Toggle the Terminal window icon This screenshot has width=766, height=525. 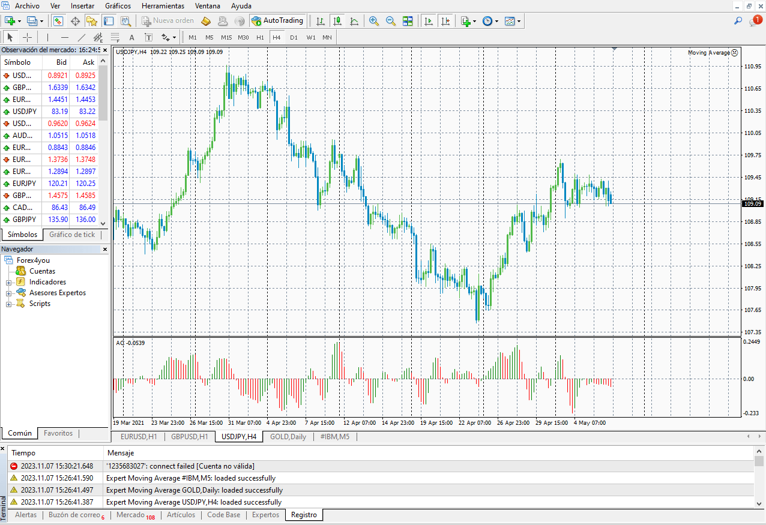108,21
